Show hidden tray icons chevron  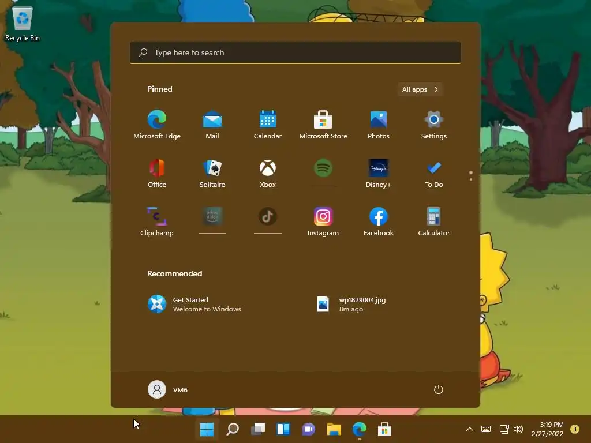pos(470,429)
